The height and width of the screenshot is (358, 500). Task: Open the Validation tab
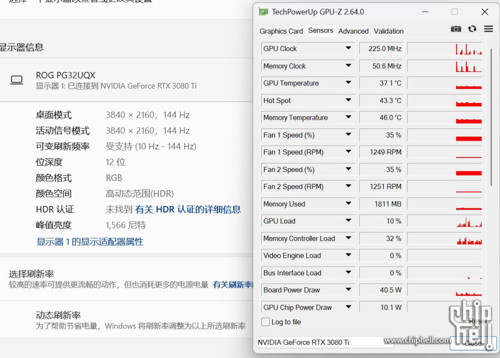(x=388, y=31)
